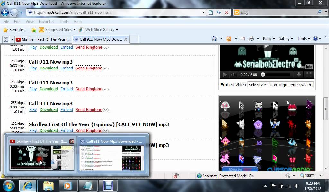This screenshot has height=192, width=329.
Task: Click the Forward navigation arrow
Action: pyautogui.click(x=14, y=12)
